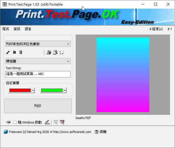Expand the green color picker arrow
This screenshot has height=148, width=175.
pos(65,90)
